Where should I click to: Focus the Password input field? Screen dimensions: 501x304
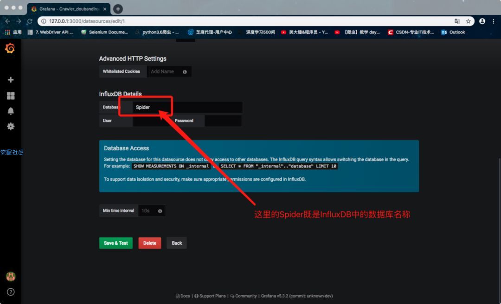[x=223, y=120]
